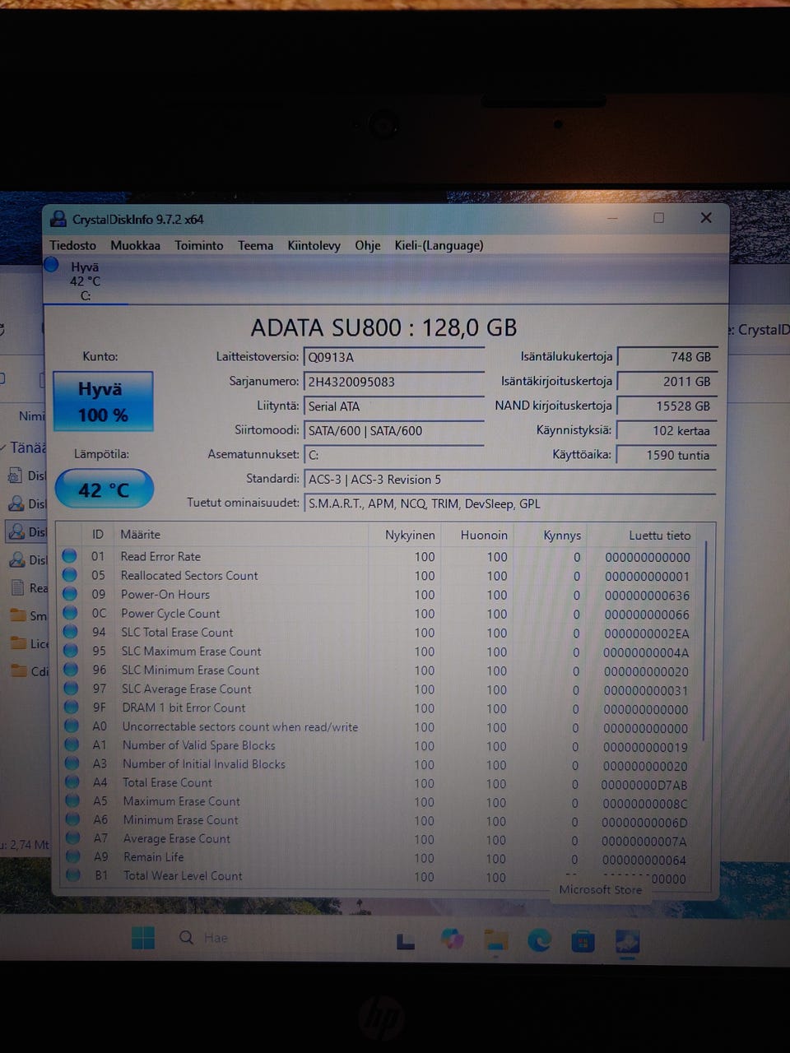Click the Nimi column header in File Explorer
The width and height of the screenshot is (790, 1053).
tap(32, 415)
